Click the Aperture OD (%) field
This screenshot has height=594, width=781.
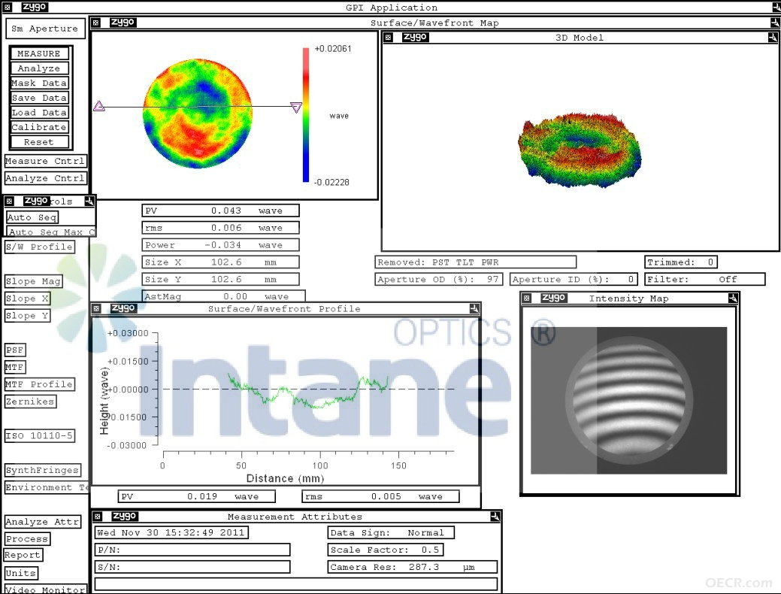439,279
